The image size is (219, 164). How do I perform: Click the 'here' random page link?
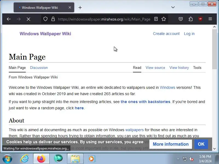[79, 108]
